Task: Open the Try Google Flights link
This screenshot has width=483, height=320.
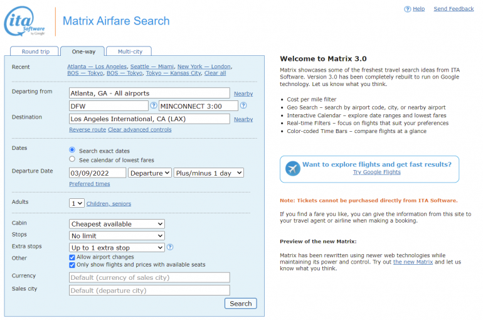Action: [x=376, y=172]
